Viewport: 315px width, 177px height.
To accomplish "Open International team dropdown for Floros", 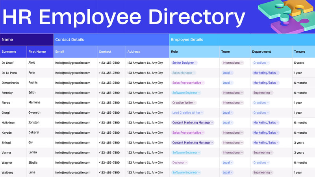I will pyautogui.click(x=232, y=103).
